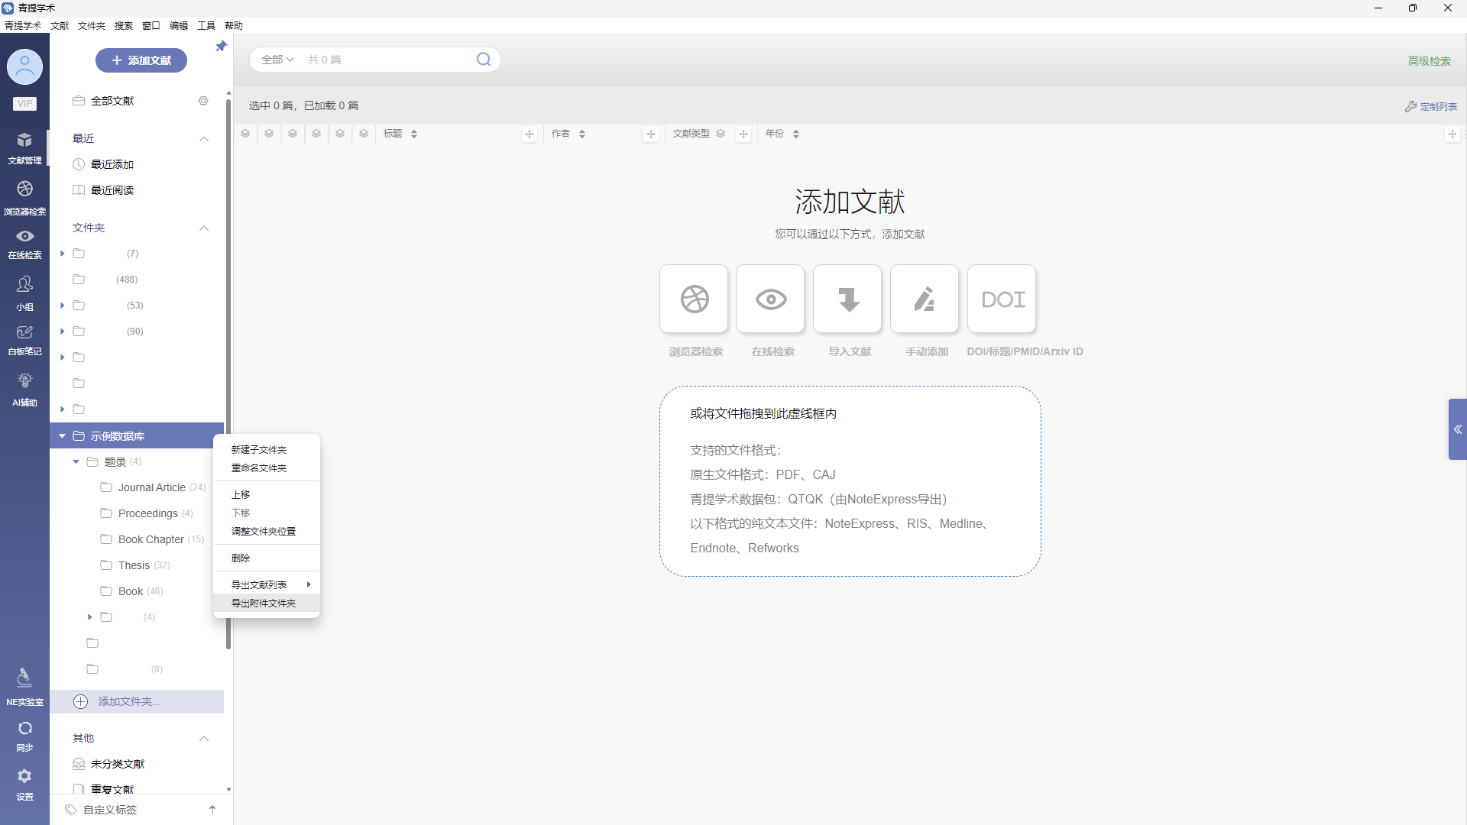
Task: Select 导出附件文件夹 in the context menu
Action: (264, 603)
